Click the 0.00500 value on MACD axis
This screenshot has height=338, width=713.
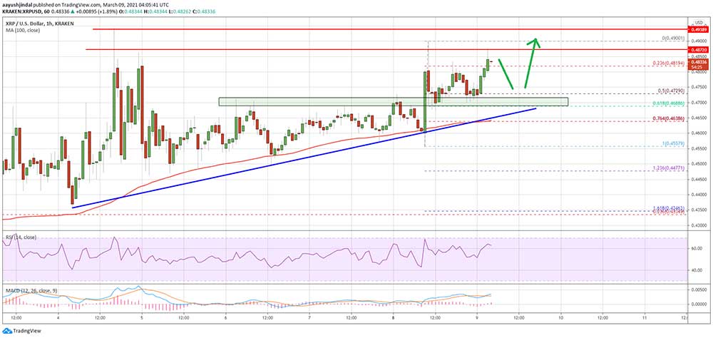click(x=698, y=290)
